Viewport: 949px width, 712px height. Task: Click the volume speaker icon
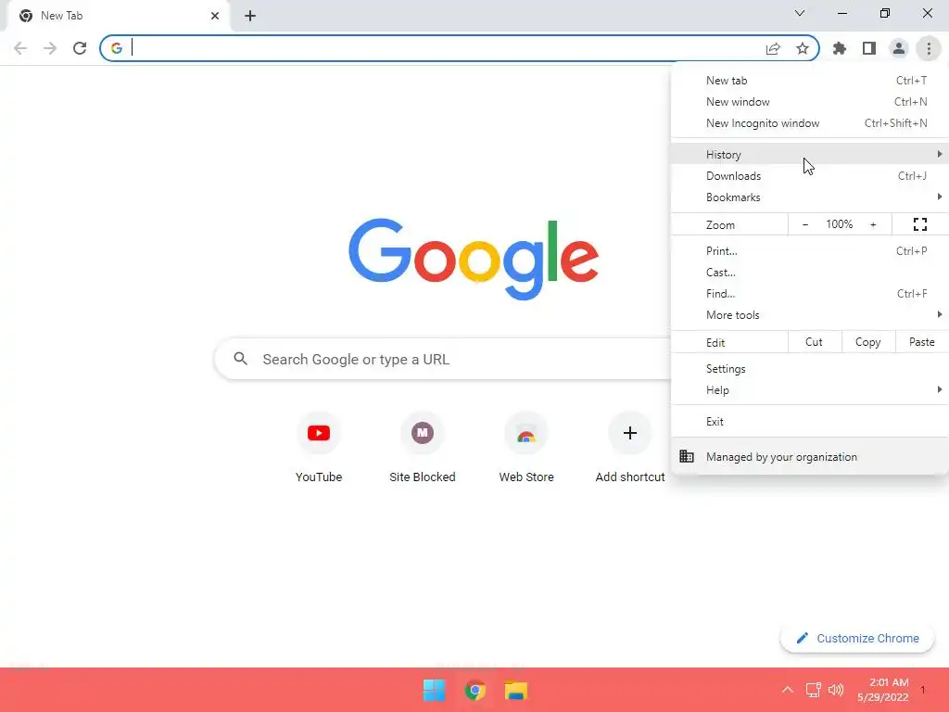(x=836, y=690)
